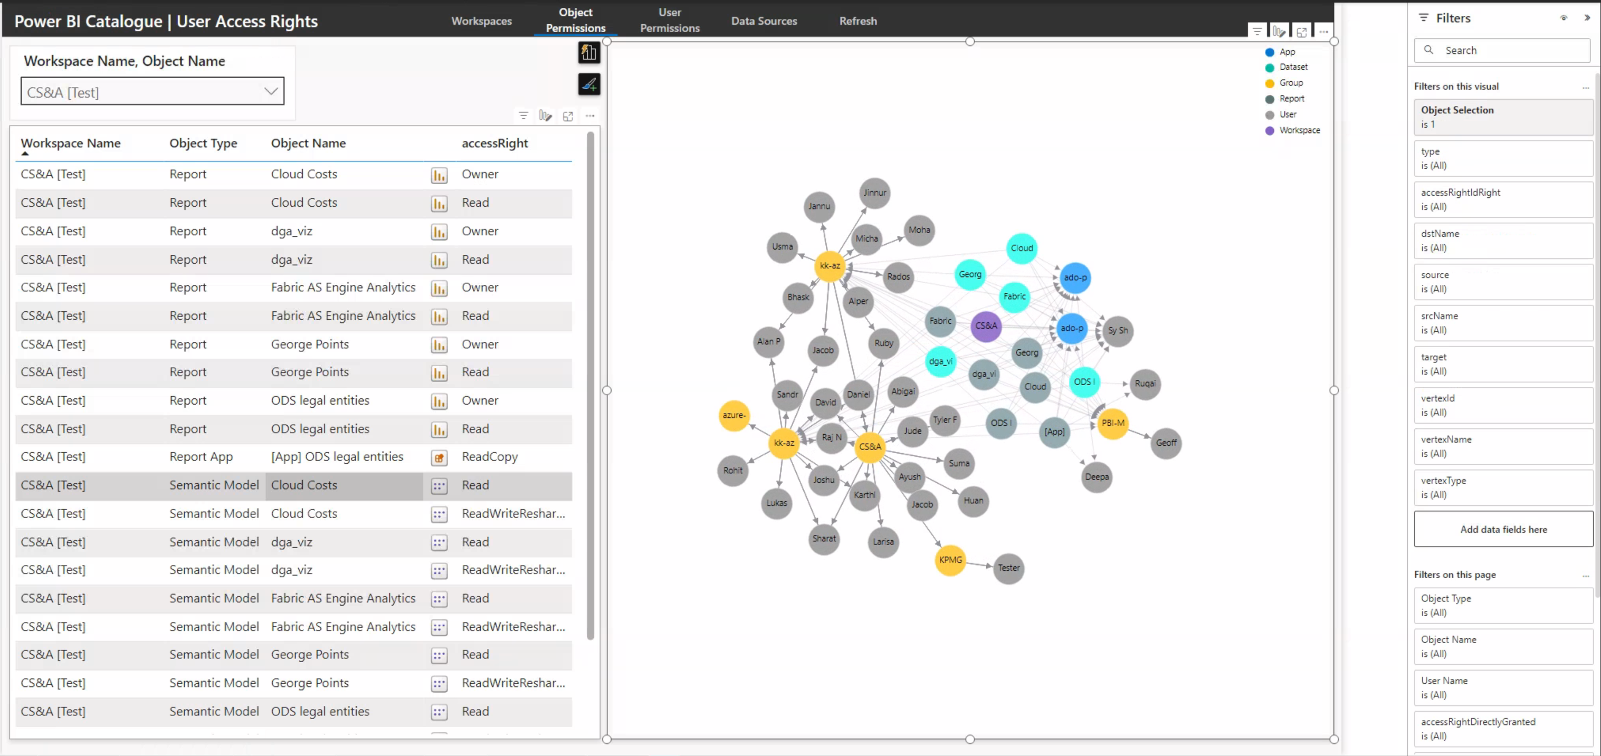This screenshot has height=756, width=1601.
Task: Click the table visual's filter icon
Action: [x=523, y=116]
